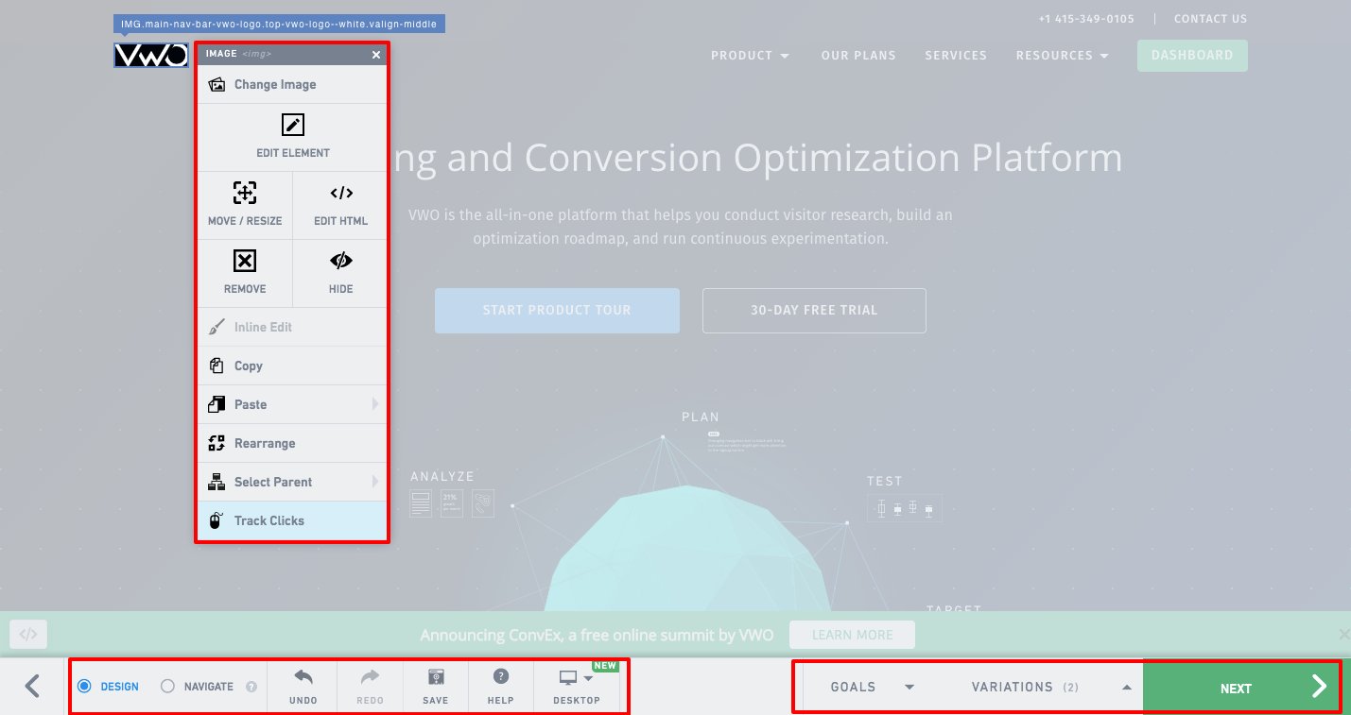Open the Edit HTML code tool

pos(340,205)
